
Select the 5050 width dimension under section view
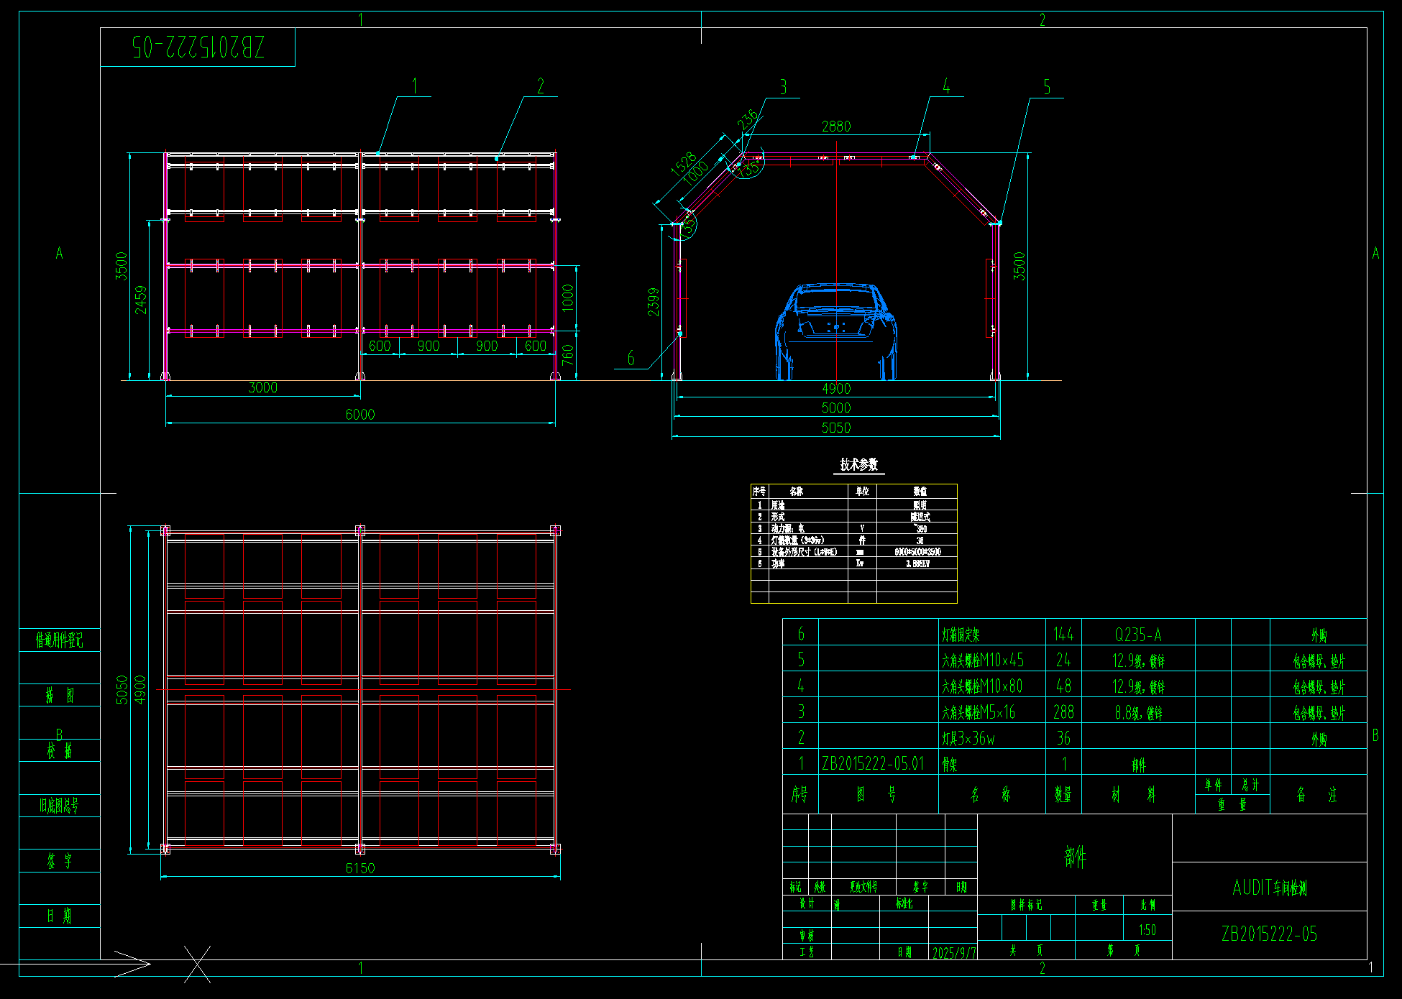coord(836,428)
